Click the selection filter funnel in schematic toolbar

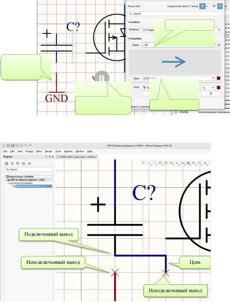[143, 163]
